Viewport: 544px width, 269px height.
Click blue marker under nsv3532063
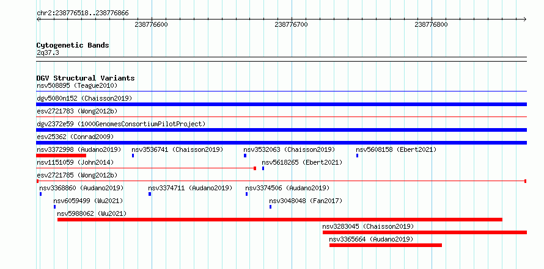click(x=245, y=156)
